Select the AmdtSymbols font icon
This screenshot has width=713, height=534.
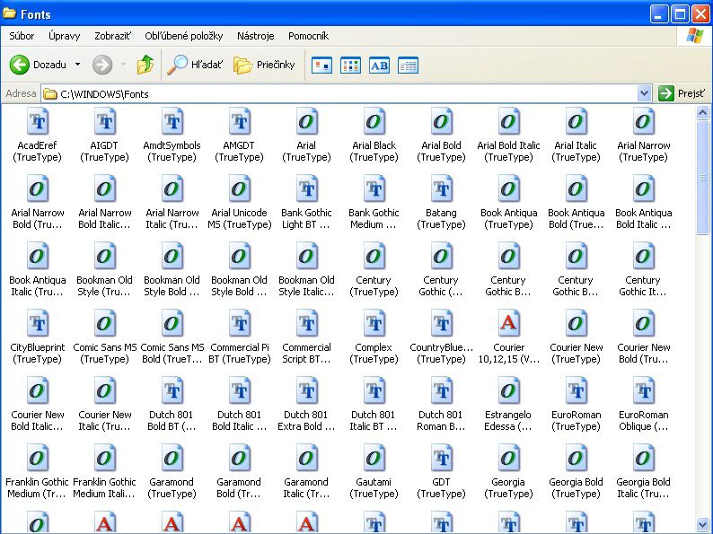pyautogui.click(x=172, y=121)
